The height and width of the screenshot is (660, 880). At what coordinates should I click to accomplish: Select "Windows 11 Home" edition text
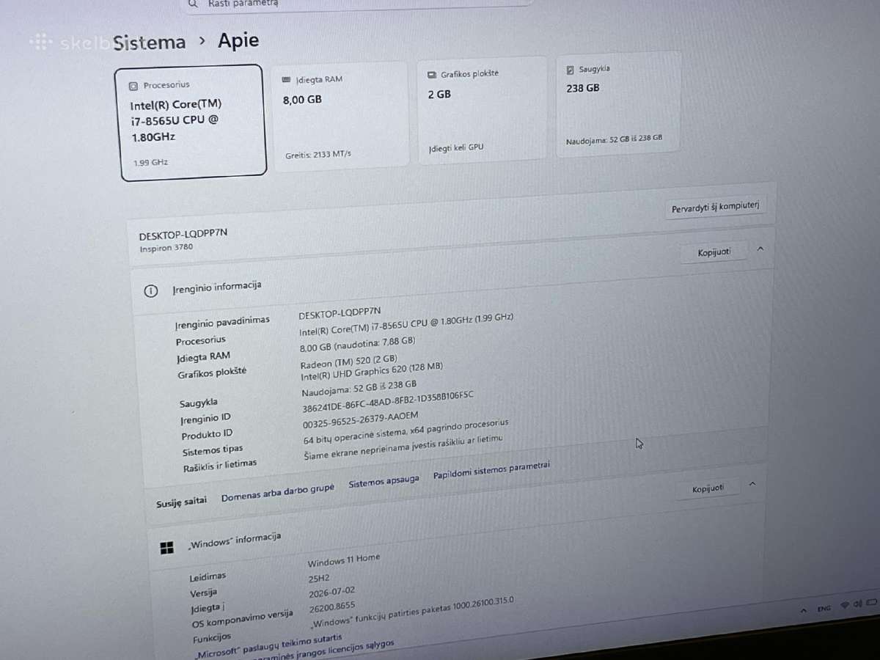tap(344, 560)
